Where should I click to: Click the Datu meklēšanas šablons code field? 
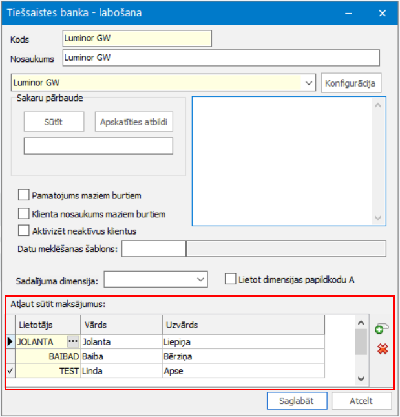point(154,249)
